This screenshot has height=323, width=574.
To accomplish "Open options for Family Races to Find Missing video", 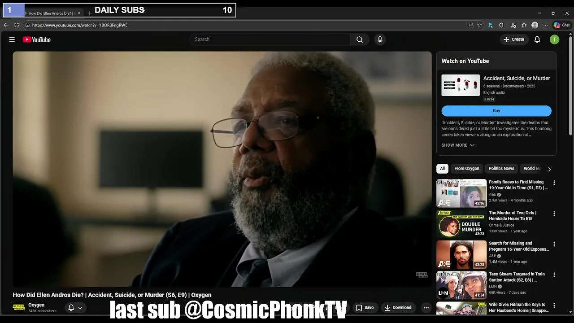I will pos(554,183).
